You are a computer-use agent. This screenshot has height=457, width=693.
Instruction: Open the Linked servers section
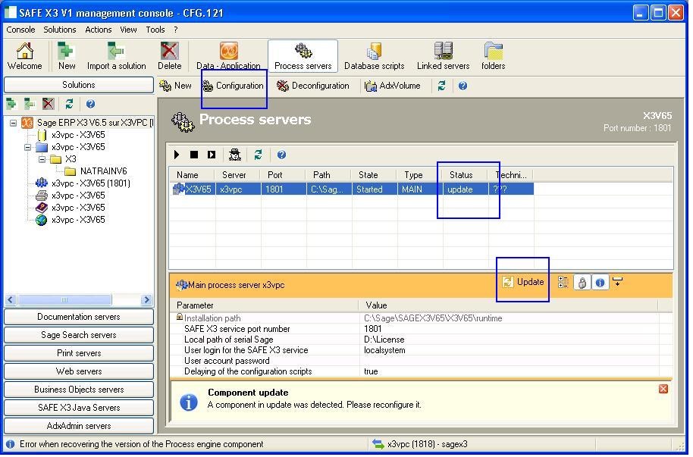(x=444, y=56)
